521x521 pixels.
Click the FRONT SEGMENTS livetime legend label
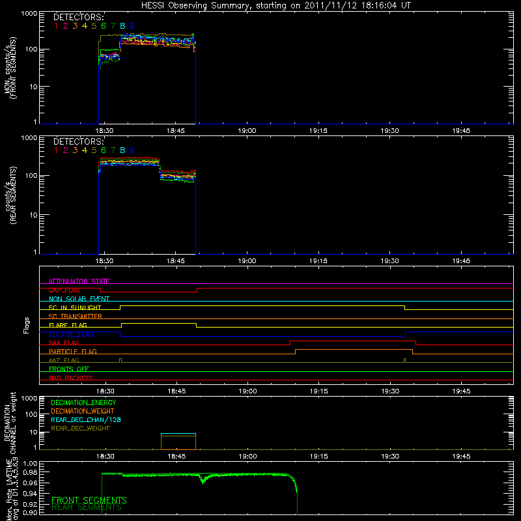tap(89, 500)
